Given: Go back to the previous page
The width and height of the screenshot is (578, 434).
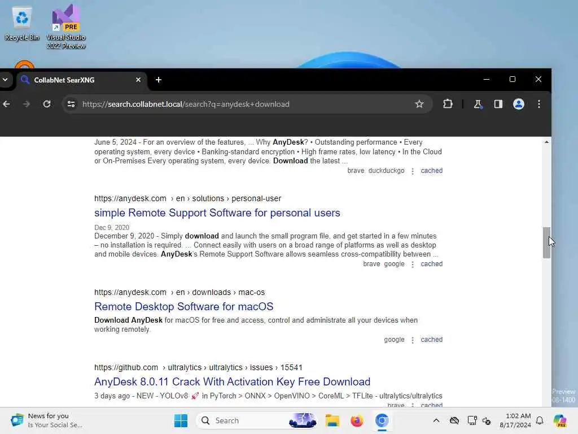Looking at the screenshot, I should (7, 105).
